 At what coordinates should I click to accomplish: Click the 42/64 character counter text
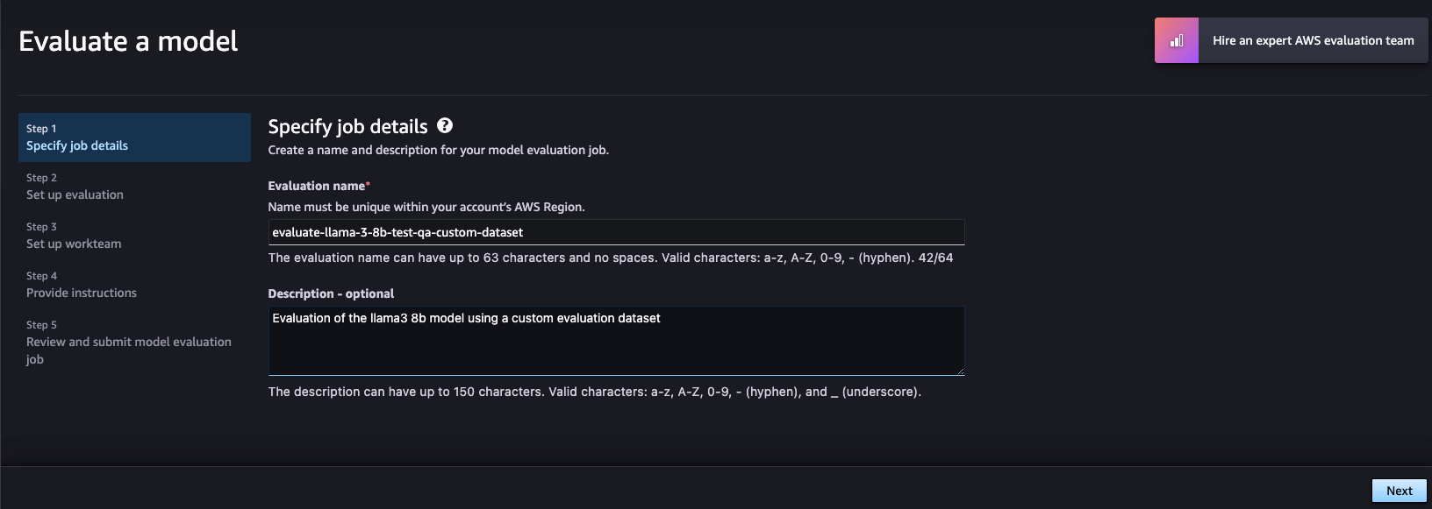click(935, 258)
